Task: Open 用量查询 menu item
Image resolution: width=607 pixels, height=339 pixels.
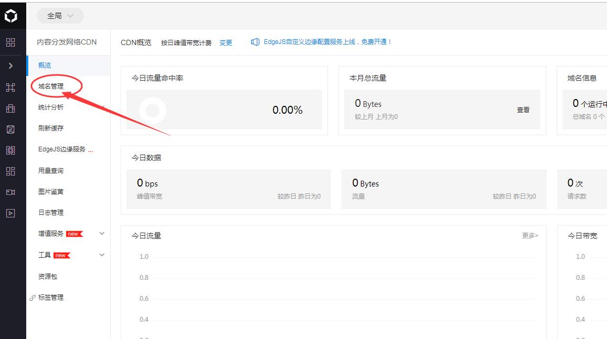Action: [x=51, y=170]
